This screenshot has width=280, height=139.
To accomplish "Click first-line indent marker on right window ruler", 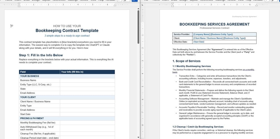I will [172, 4].
